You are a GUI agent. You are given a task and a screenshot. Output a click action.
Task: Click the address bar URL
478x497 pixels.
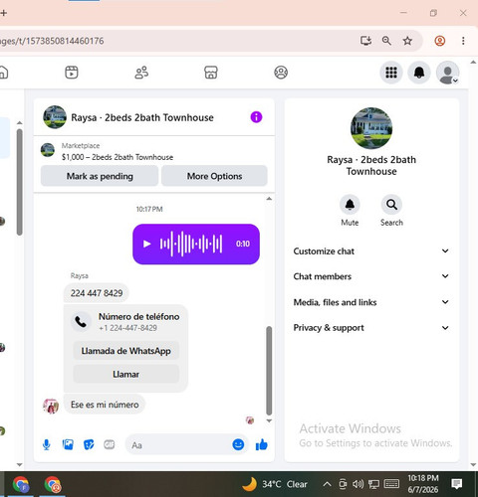click(x=52, y=41)
